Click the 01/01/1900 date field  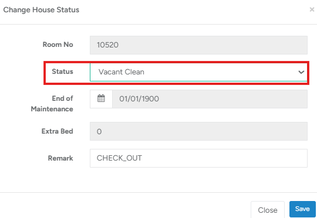(210, 99)
